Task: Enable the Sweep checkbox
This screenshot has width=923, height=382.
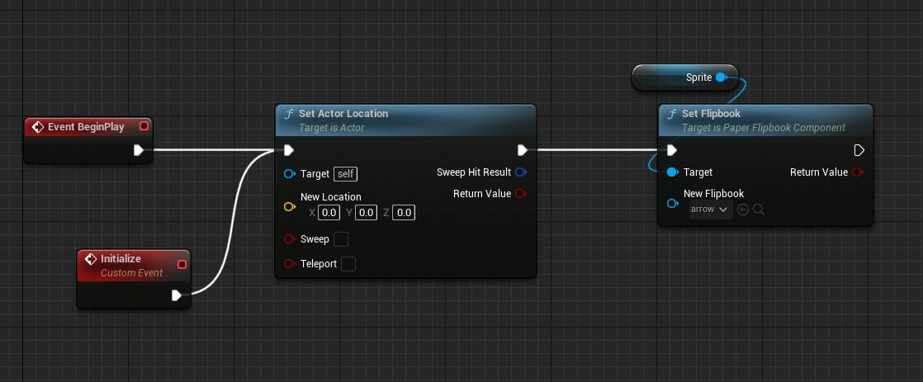Action: point(341,239)
